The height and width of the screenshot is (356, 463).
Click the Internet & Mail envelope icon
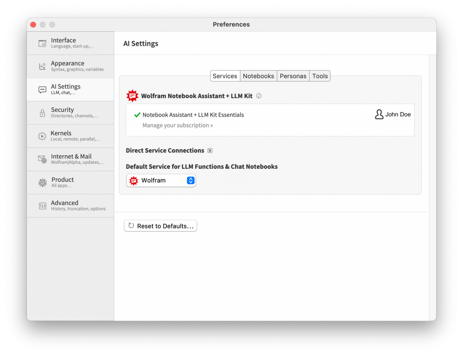pyautogui.click(x=43, y=159)
